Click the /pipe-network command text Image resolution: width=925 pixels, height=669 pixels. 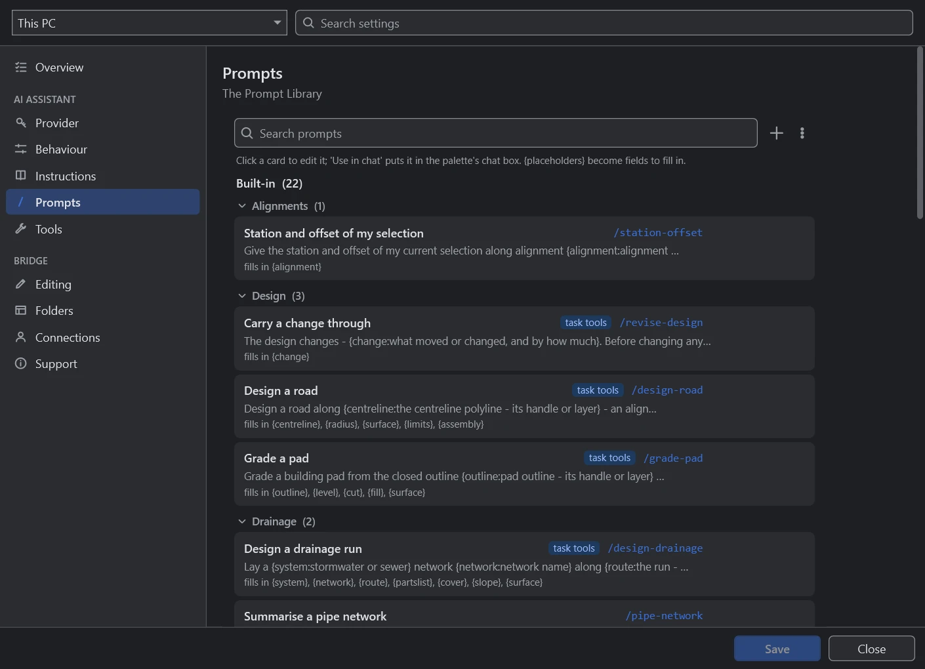(664, 616)
